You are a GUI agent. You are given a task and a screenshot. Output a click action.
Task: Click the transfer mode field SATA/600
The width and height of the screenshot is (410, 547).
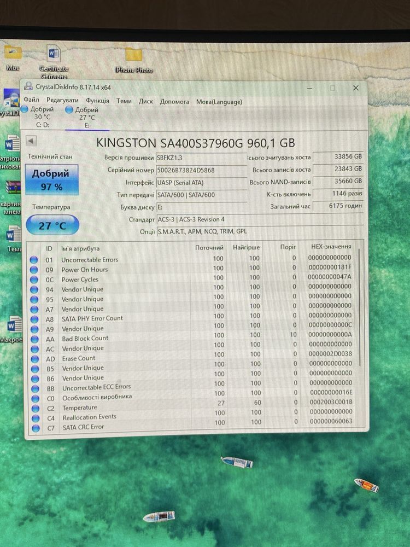tap(202, 195)
